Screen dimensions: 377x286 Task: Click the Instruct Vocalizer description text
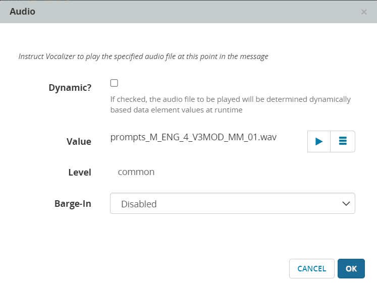[143, 56]
